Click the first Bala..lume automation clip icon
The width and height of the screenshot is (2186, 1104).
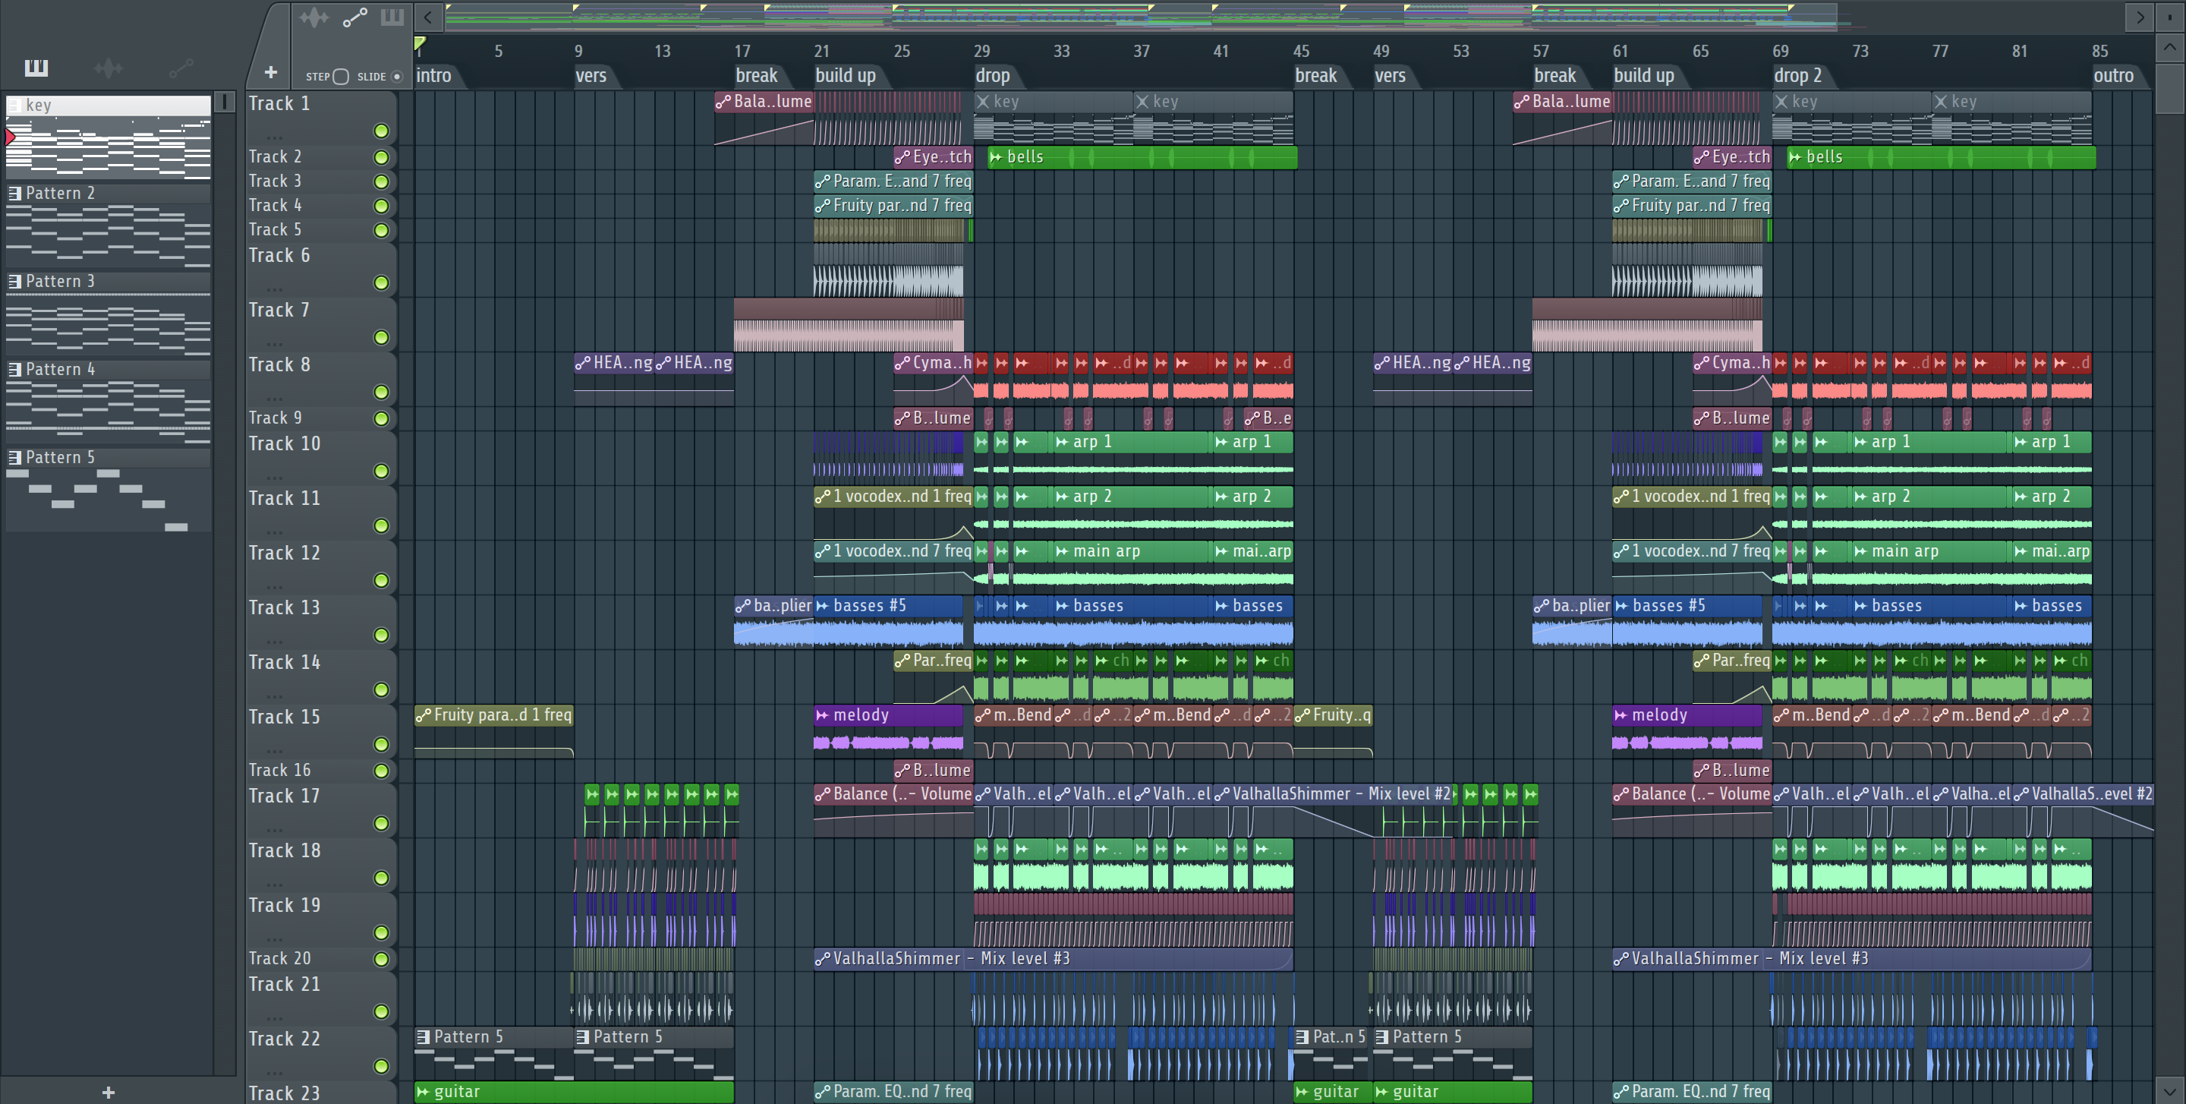pyautogui.click(x=723, y=102)
